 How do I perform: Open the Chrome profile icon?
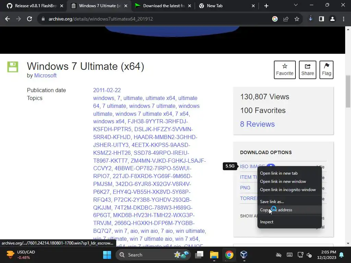click(x=332, y=19)
